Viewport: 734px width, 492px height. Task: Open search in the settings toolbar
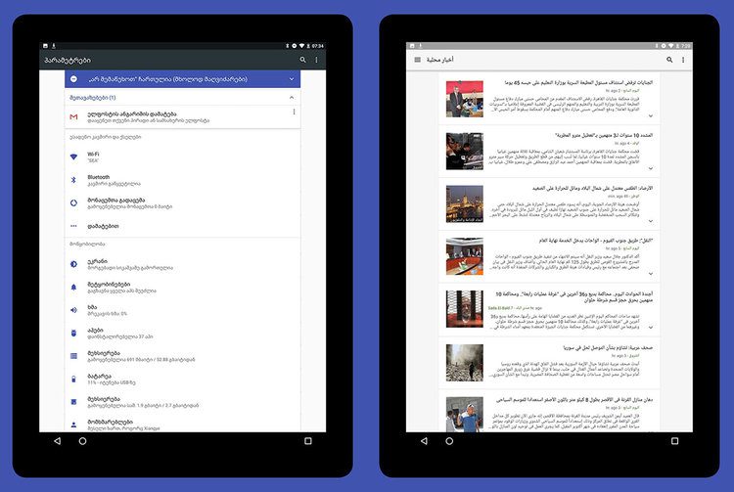(302, 60)
